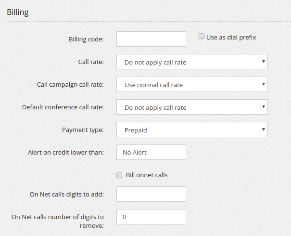Screen dimensions: 291x236
Task: Click the Billing code input field
Action: pyautogui.click(x=151, y=39)
